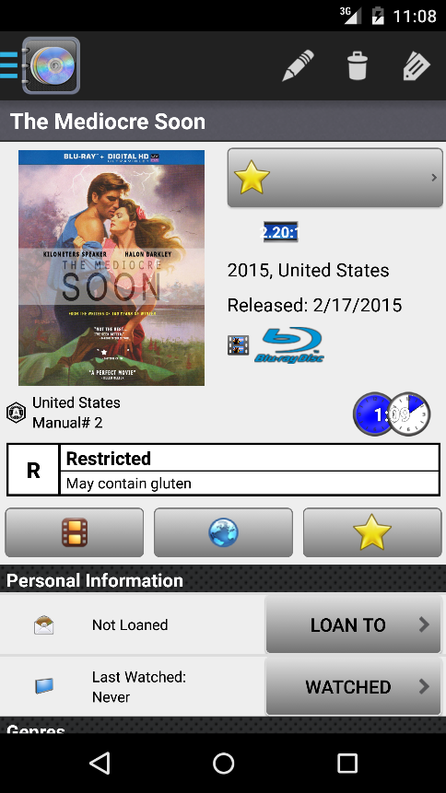446x793 pixels.
Task: Go back with the Android back button
Action: (x=100, y=763)
